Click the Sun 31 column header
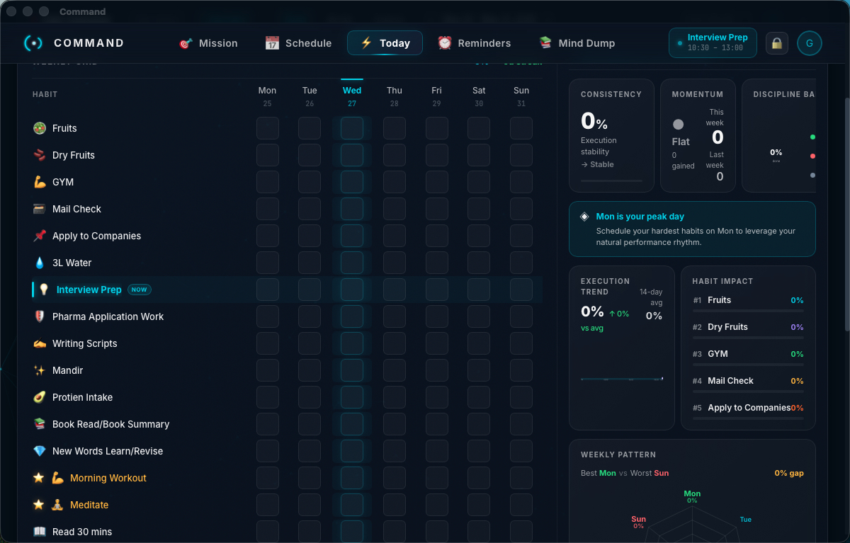The image size is (850, 543). coord(521,96)
